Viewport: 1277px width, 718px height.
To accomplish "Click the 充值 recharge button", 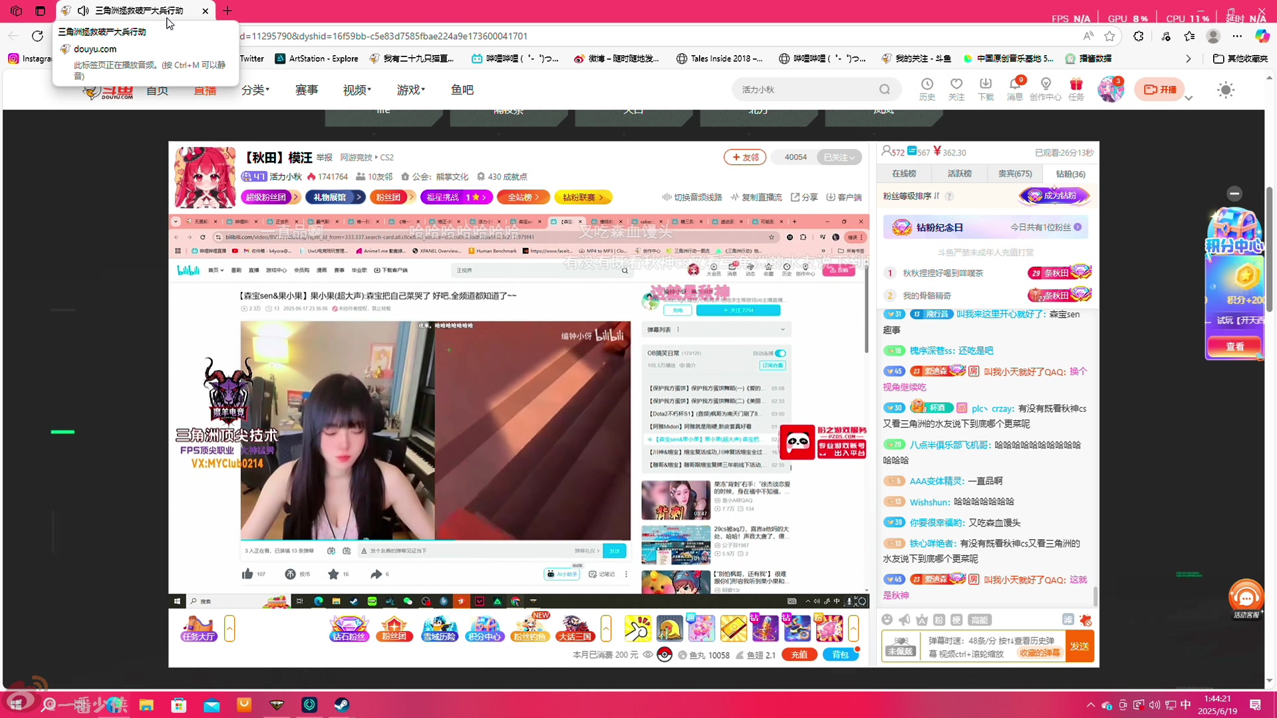I will pos(799,655).
